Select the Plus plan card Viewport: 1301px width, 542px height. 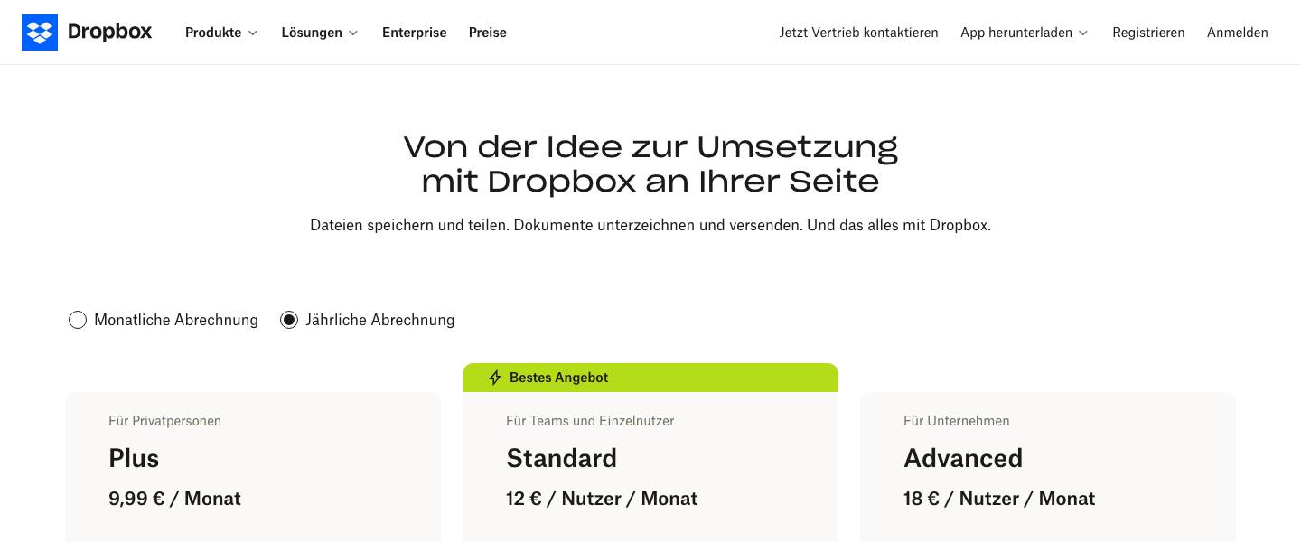(x=253, y=467)
